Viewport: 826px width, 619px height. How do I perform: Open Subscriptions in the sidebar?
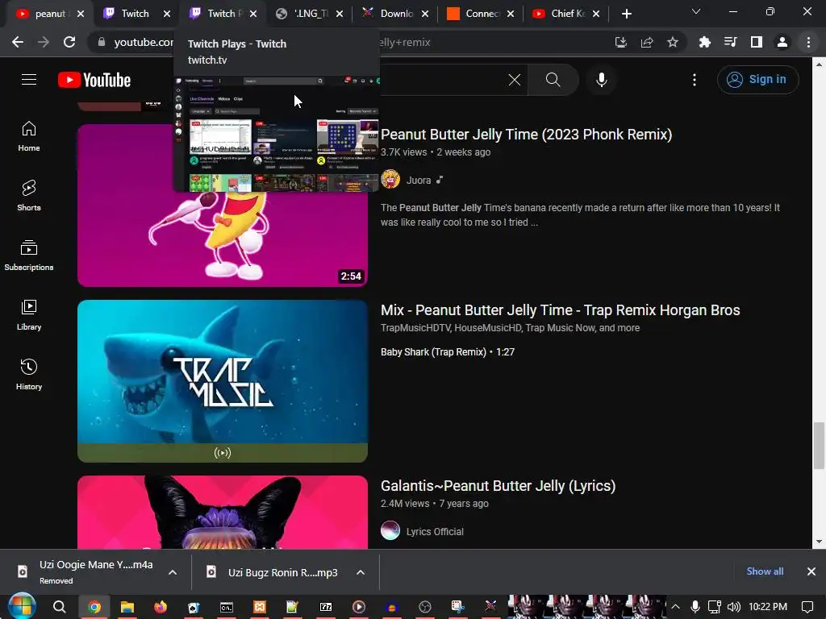click(x=29, y=255)
